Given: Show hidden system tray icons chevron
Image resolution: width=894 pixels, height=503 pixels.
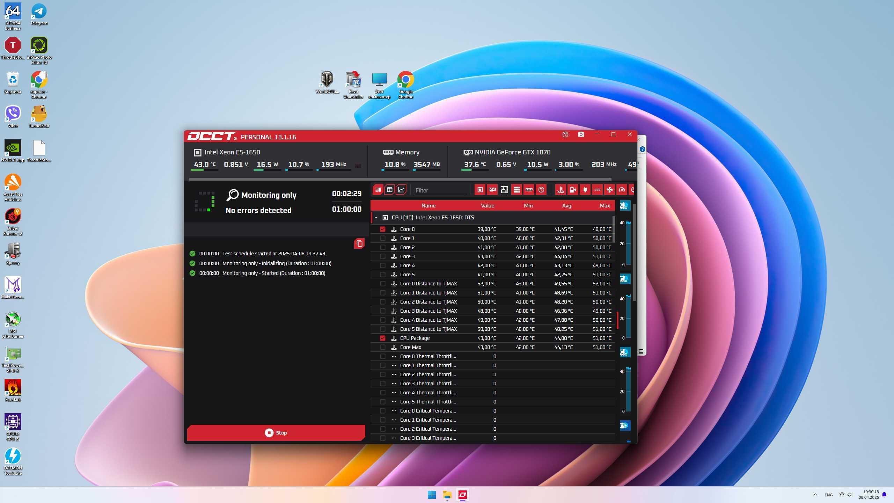Looking at the screenshot, I should 815,495.
